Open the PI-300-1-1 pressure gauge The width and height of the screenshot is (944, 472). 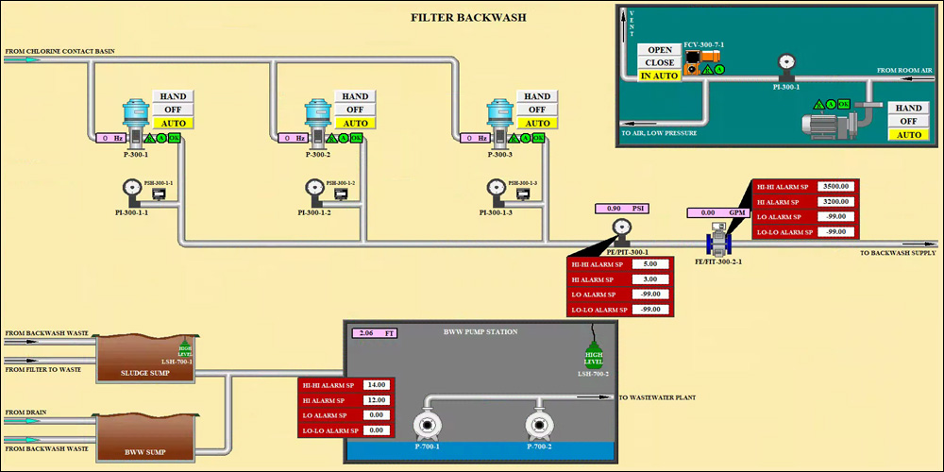pos(132,189)
